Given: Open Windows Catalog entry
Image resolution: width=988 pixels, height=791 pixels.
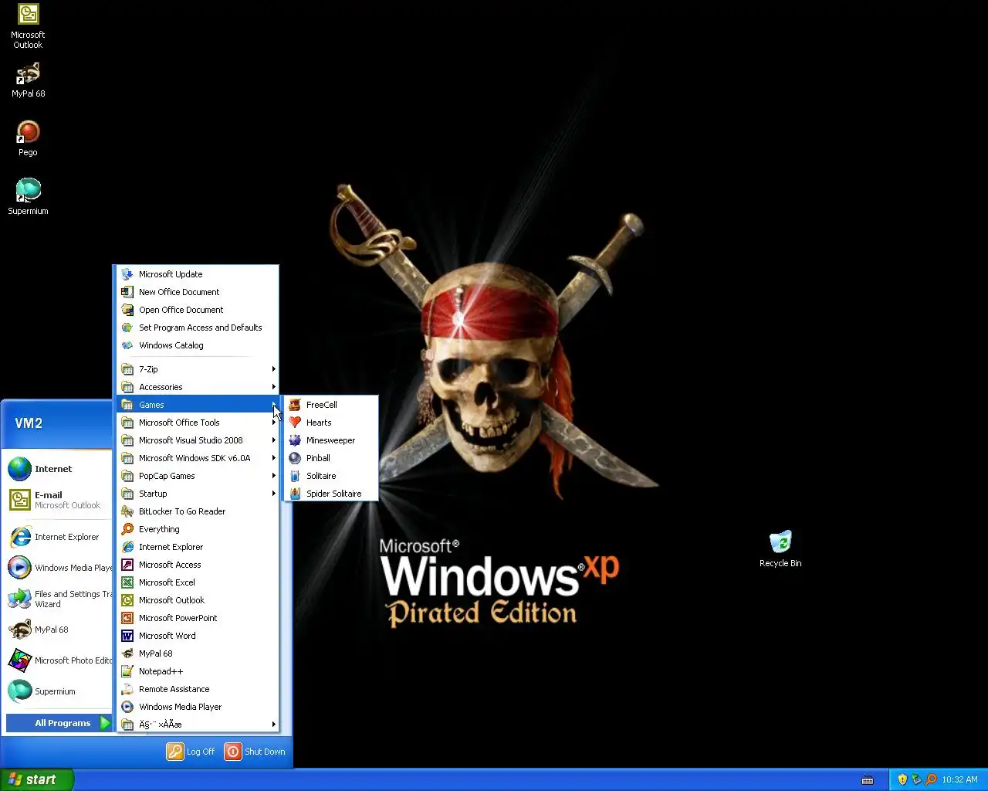Looking at the screenshot, I should (198, 345).
